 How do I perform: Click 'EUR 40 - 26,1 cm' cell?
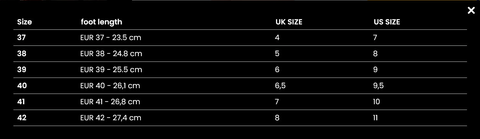110,86
